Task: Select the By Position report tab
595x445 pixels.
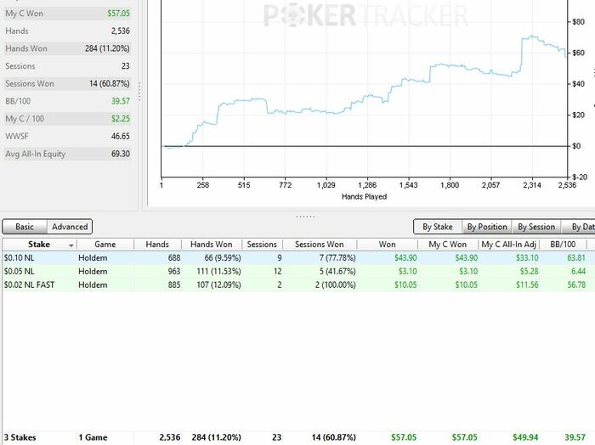Action: tap(487, 227)
